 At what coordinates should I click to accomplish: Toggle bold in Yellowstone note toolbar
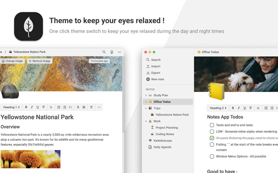click(x=26, y=107)
